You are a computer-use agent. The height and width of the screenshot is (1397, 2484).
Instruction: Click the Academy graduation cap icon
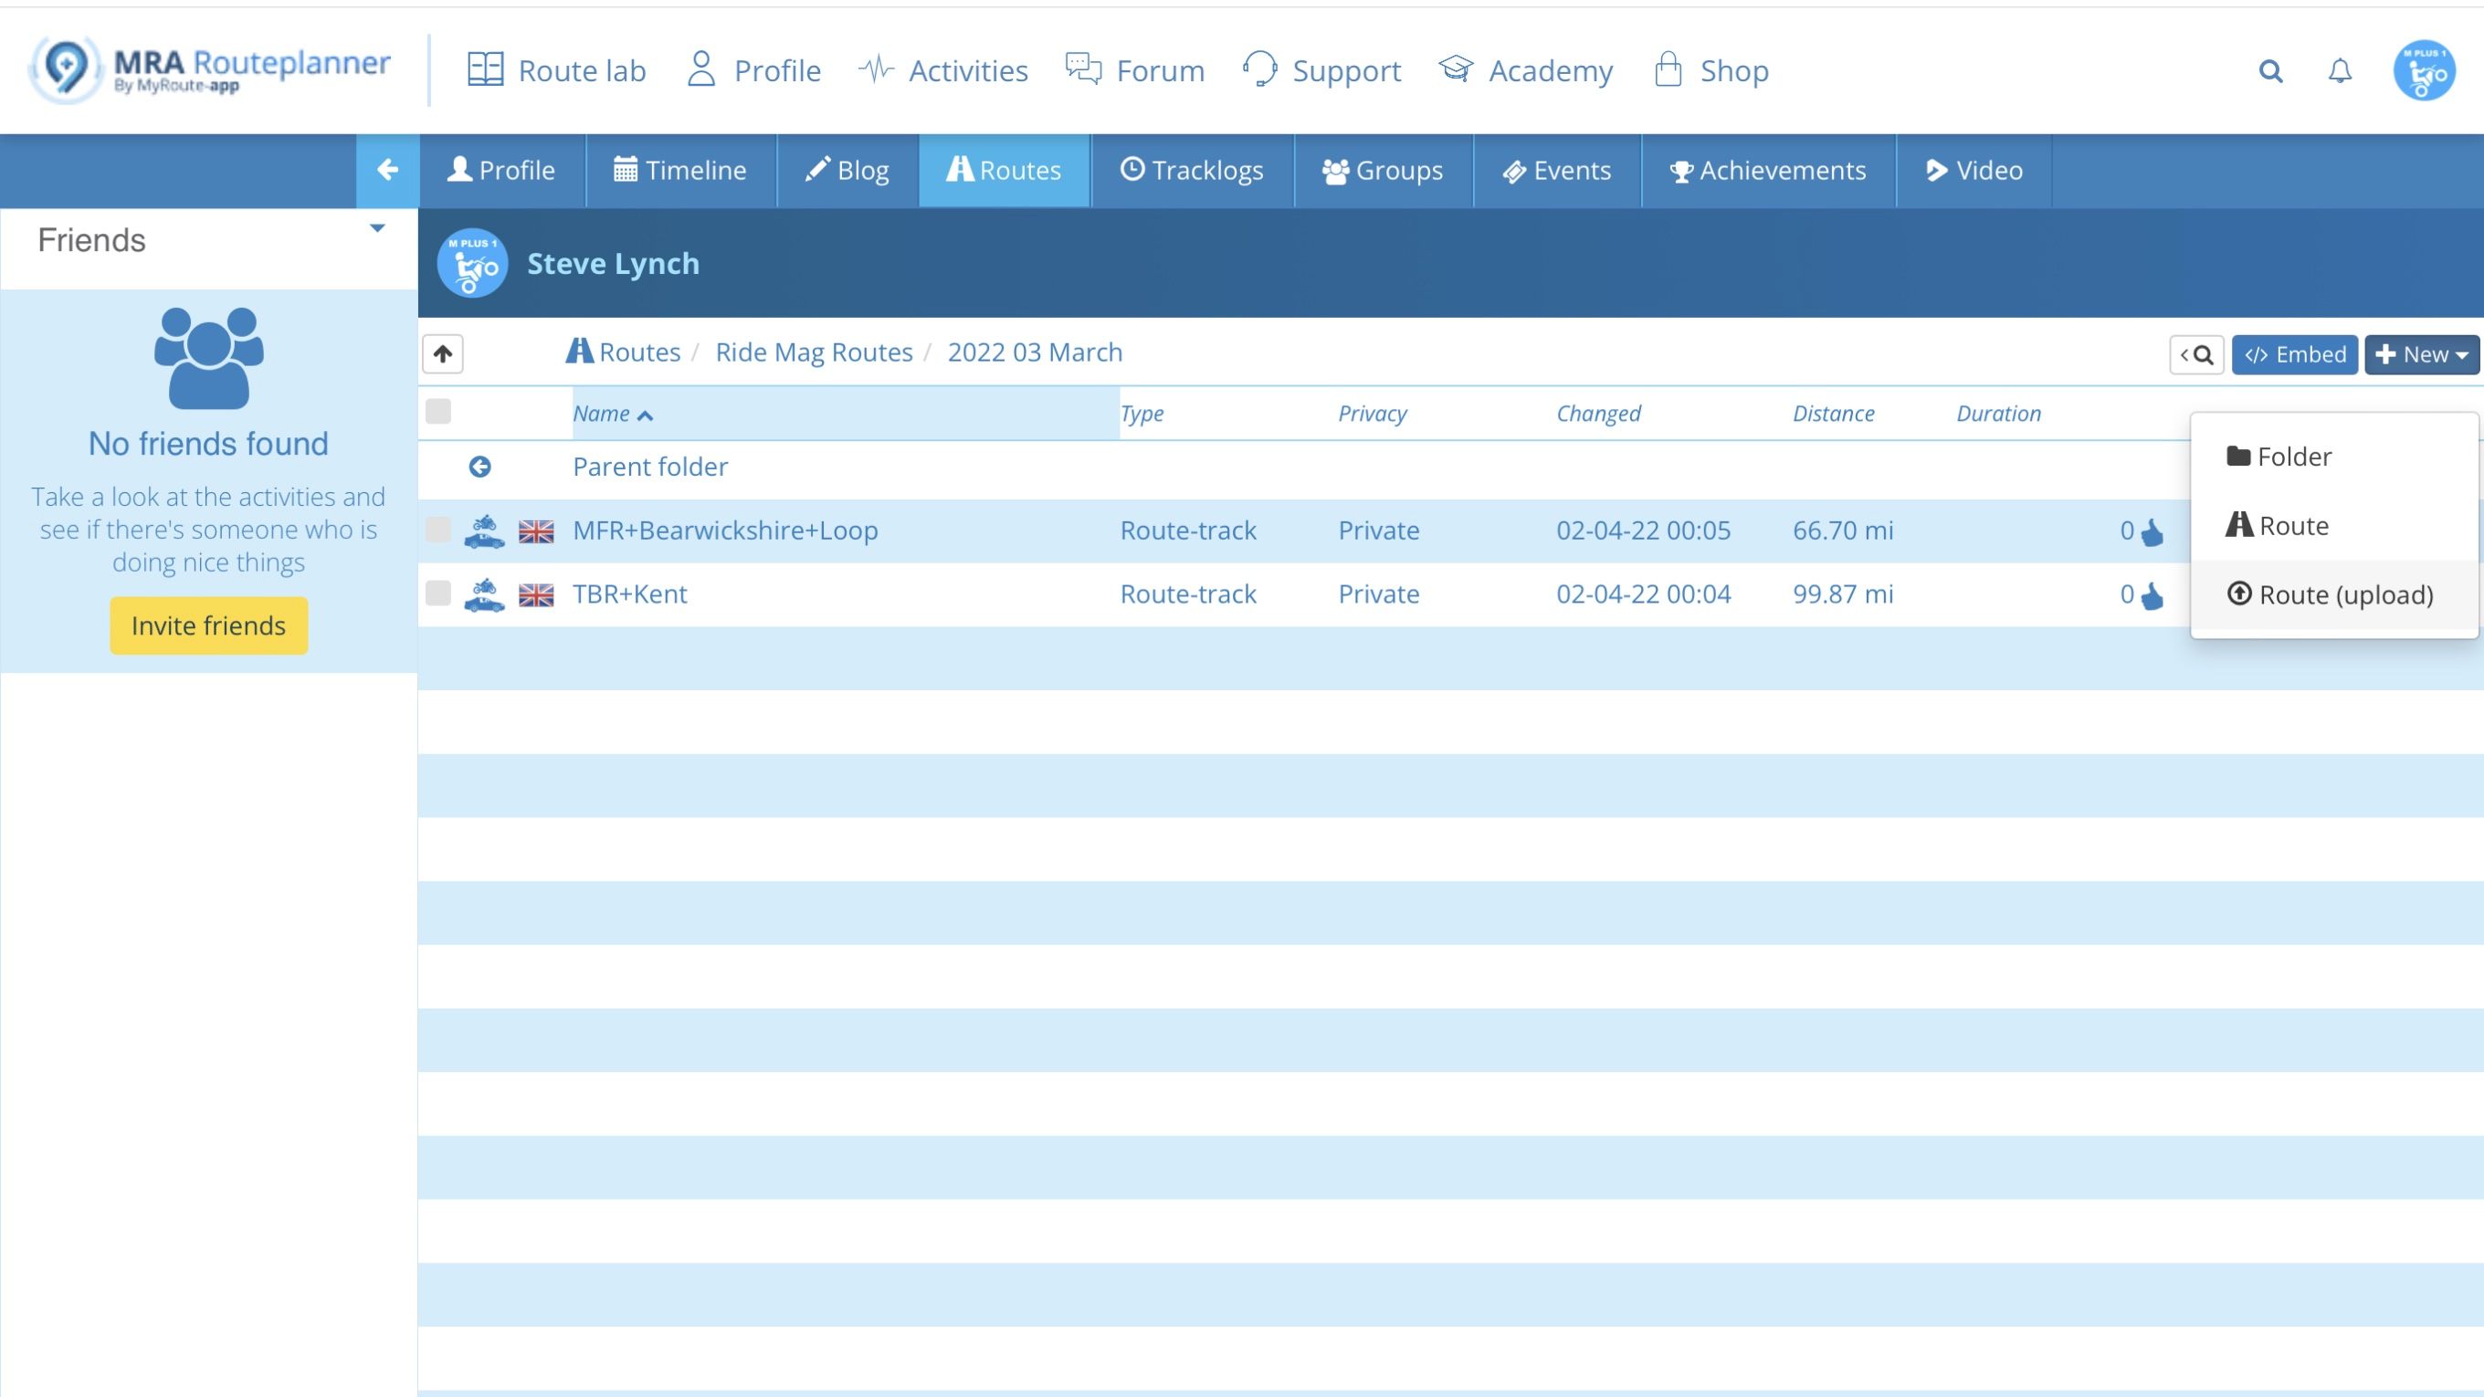1454,69
